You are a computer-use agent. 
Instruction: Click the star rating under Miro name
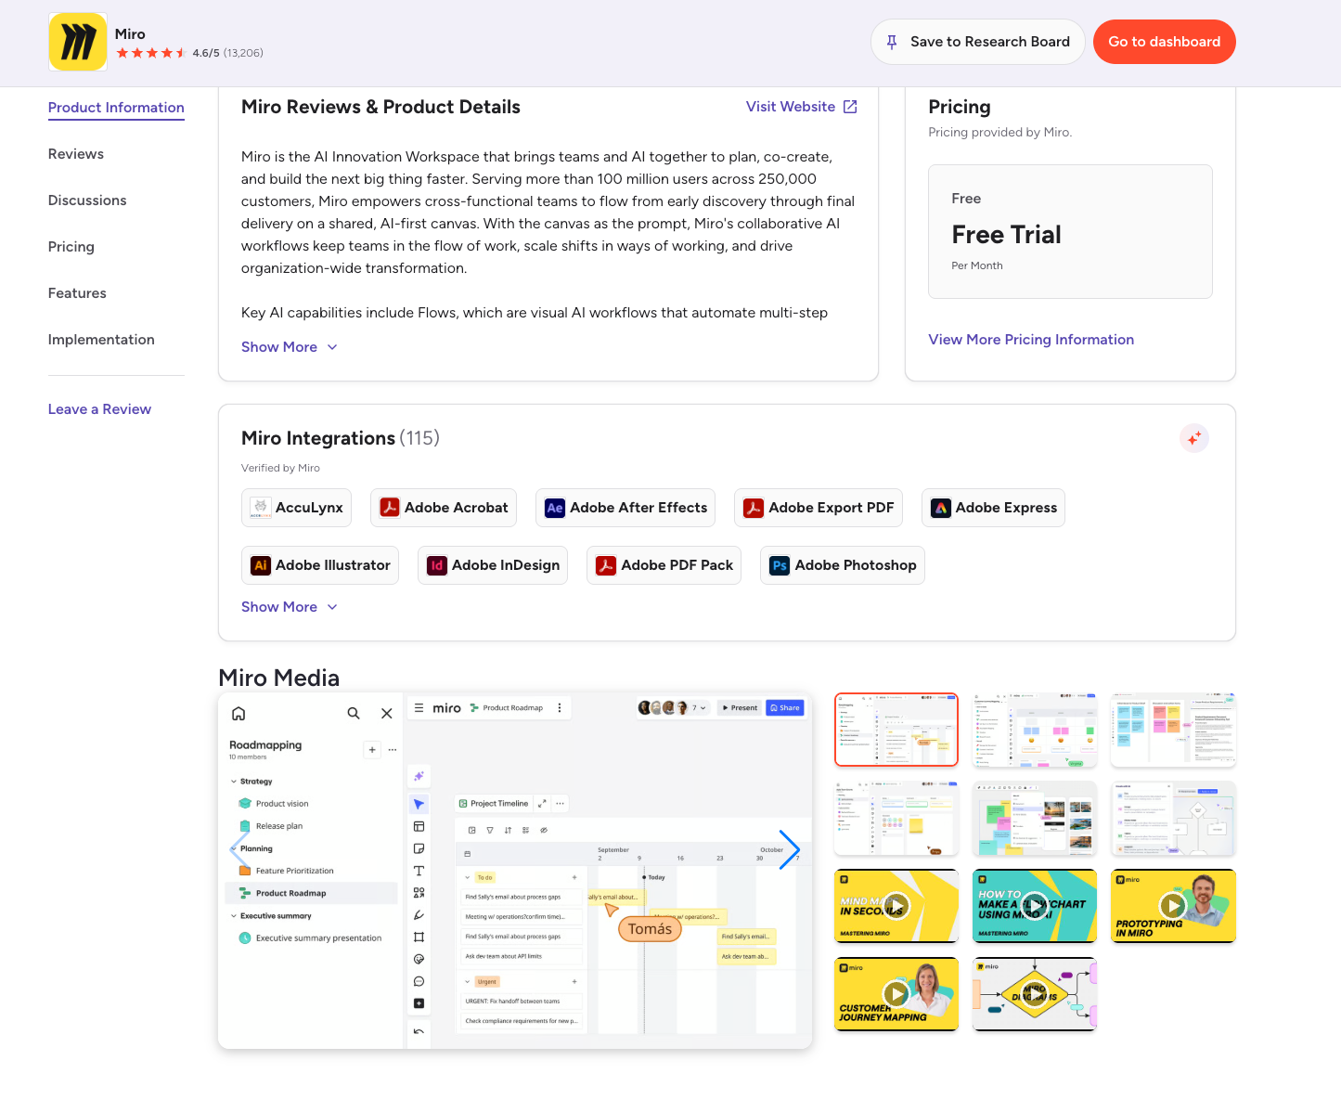151,53
